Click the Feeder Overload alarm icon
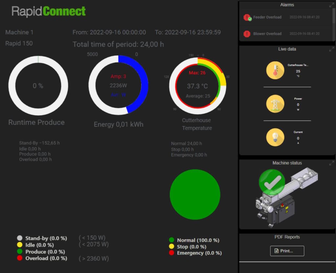Viewport: 336px width, 273px height. (x=247, y=17)
